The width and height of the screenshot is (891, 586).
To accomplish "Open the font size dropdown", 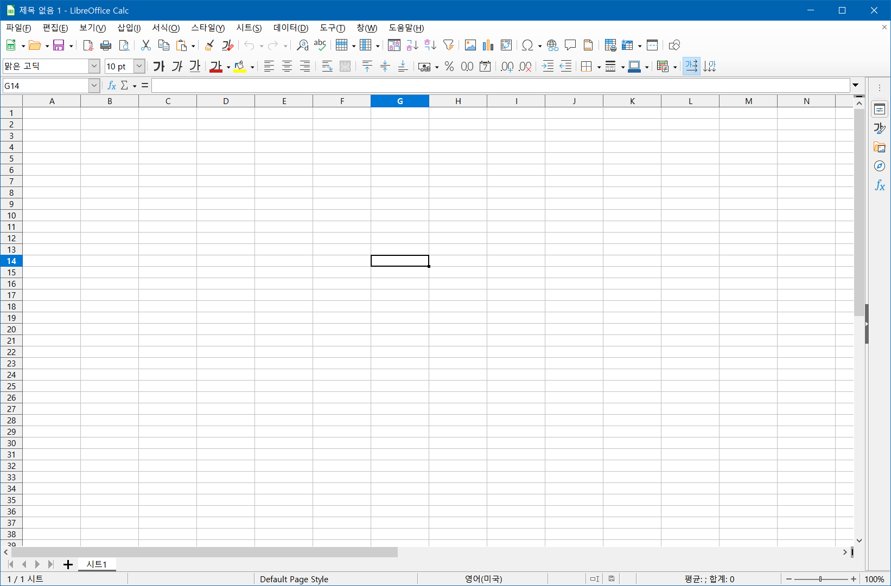I will 139,66.
